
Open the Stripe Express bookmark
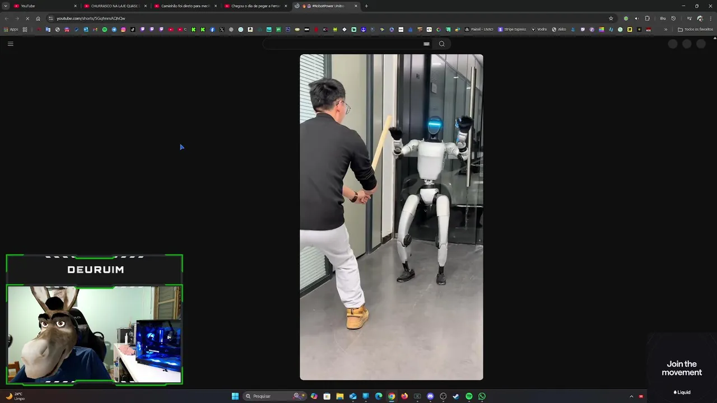(511, 29)
